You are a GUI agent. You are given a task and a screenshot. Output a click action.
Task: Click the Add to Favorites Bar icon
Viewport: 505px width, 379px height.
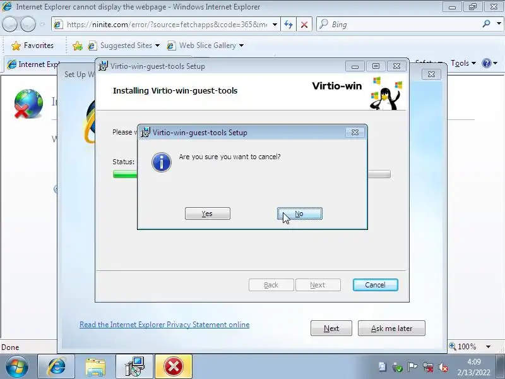77,45
